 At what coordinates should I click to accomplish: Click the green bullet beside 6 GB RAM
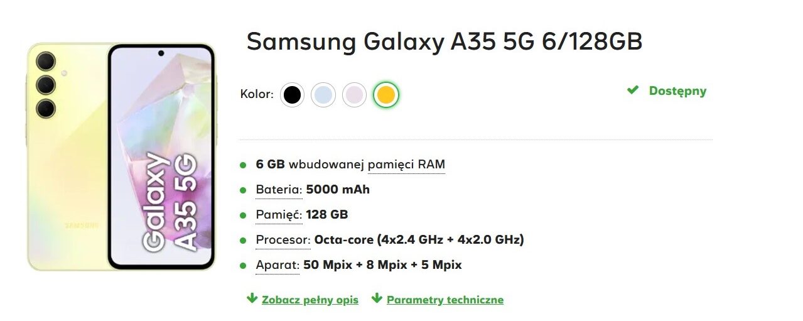(x=243, y=165)
